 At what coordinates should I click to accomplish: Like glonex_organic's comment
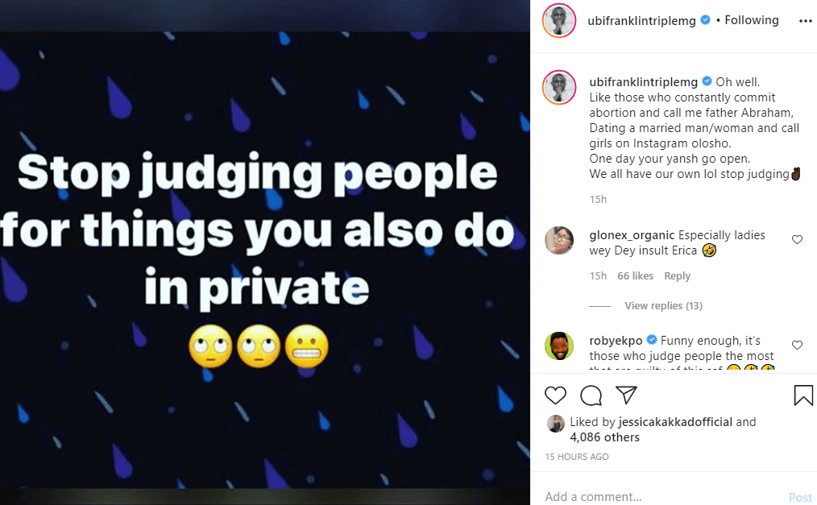pyautogui.click(x=797, y=239)
